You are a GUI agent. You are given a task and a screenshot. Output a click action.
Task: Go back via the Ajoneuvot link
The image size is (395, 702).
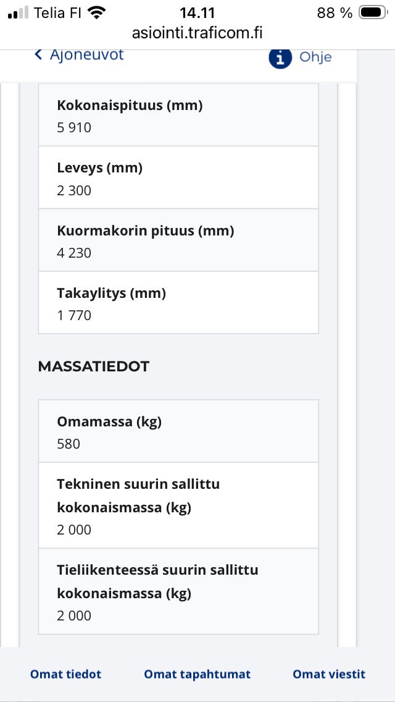click(x=85, y=55)
